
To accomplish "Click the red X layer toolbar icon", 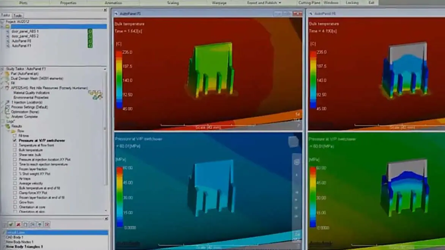I will [18, 225].
